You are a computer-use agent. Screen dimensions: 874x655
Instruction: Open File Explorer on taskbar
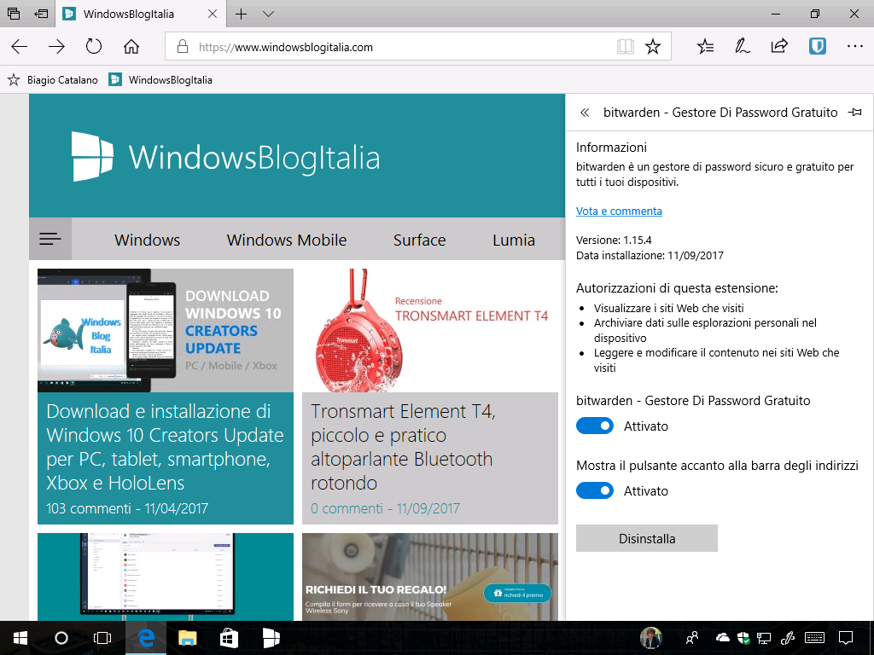(187, 638)
